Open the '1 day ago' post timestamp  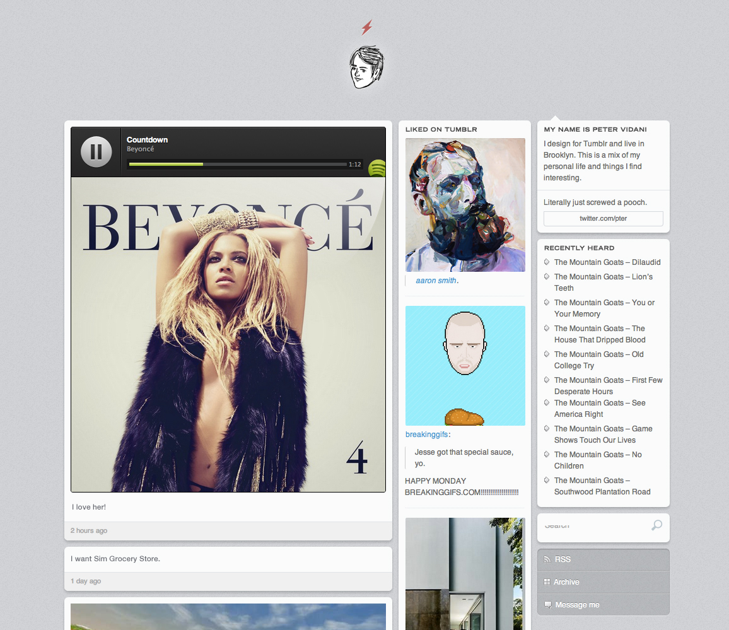click(x=86, y=581)
